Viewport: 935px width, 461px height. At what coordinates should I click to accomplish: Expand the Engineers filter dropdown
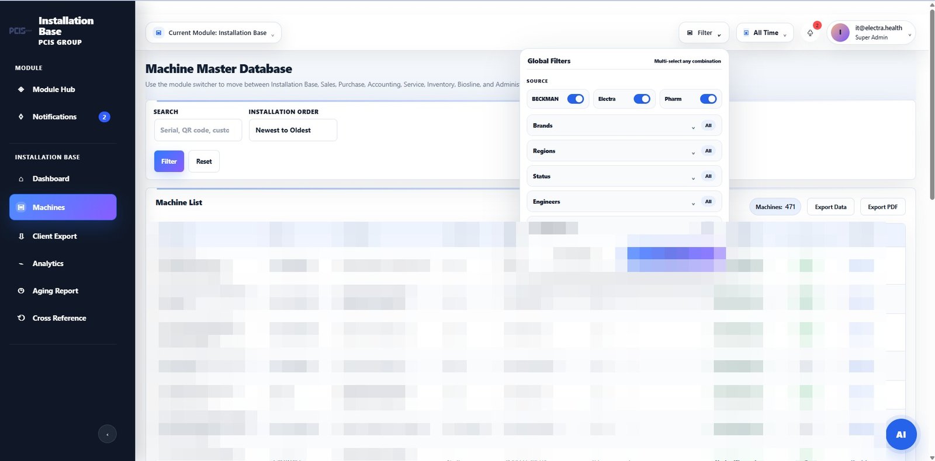[x=624, y=201]
